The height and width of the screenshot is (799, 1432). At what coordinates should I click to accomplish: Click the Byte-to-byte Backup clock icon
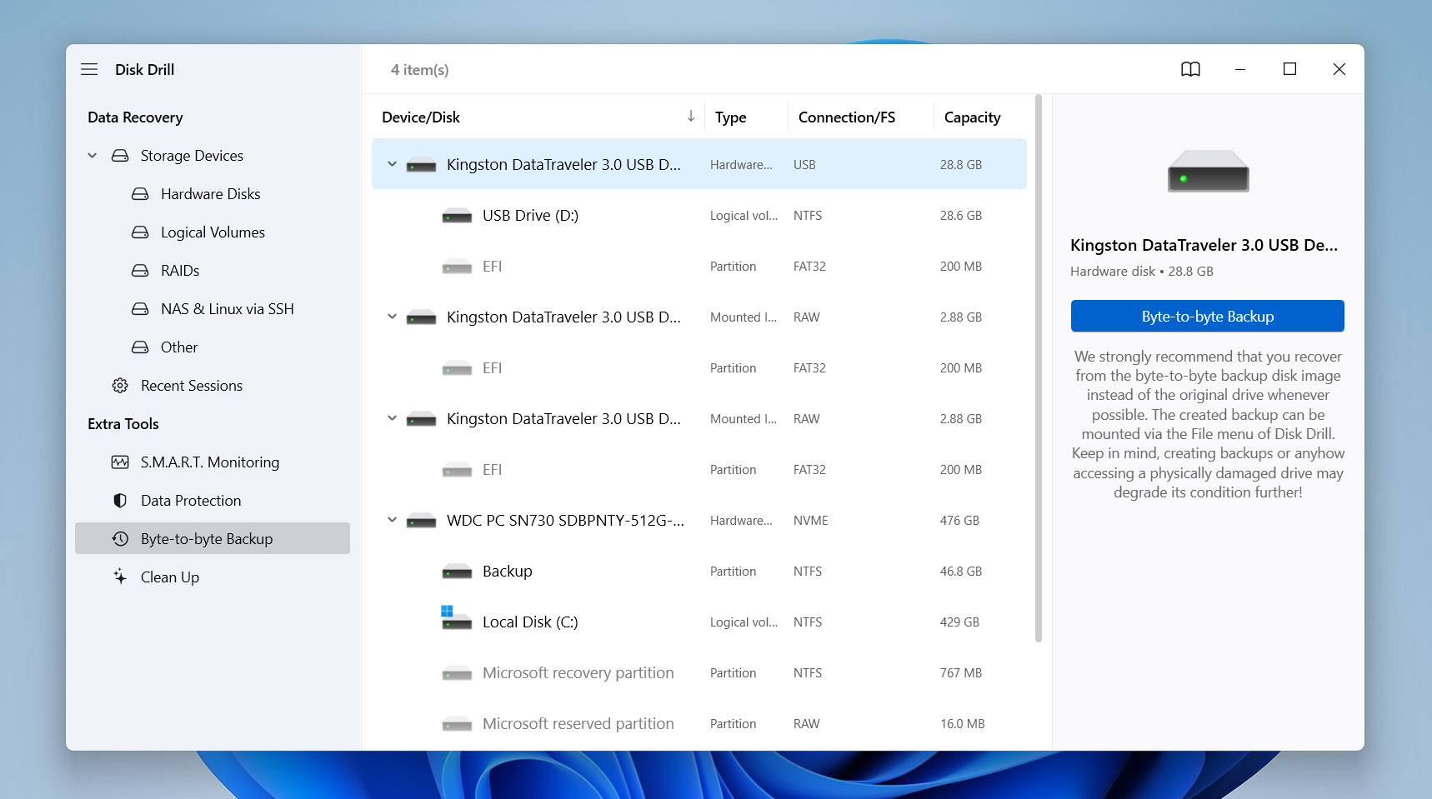[x=120, y=539]
